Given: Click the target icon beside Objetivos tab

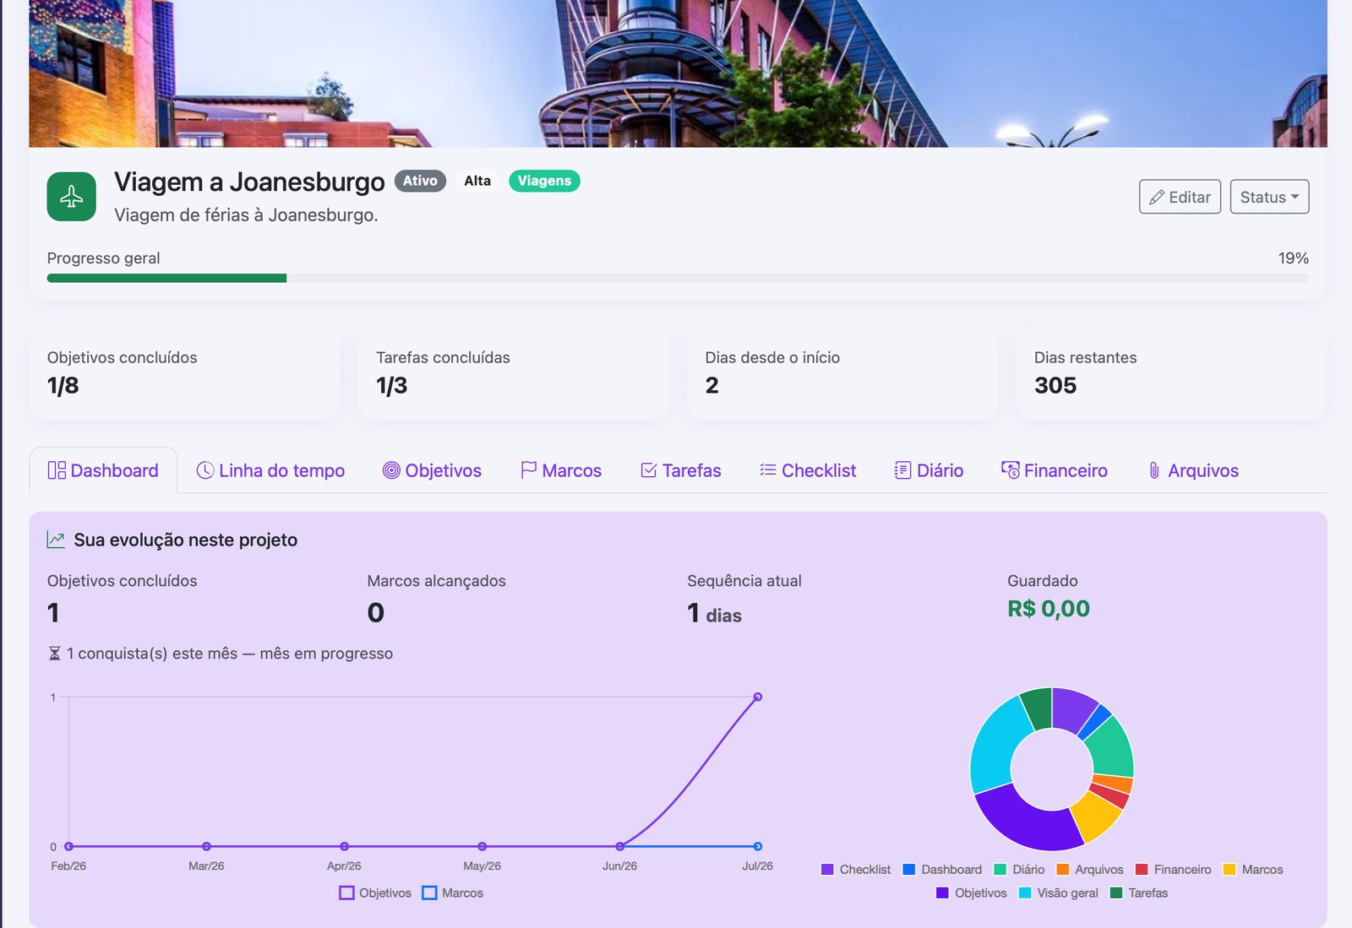Looking at the screenshot, I should 391,470.
